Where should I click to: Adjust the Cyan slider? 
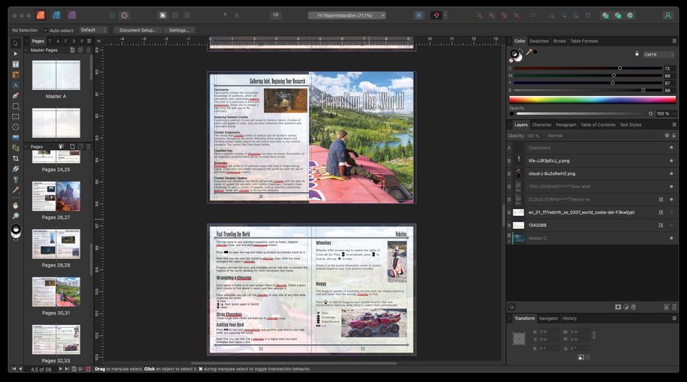point(587,69)
